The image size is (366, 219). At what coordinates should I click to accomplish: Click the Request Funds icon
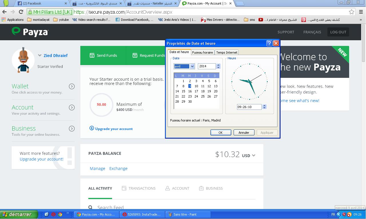pos(135,55)
